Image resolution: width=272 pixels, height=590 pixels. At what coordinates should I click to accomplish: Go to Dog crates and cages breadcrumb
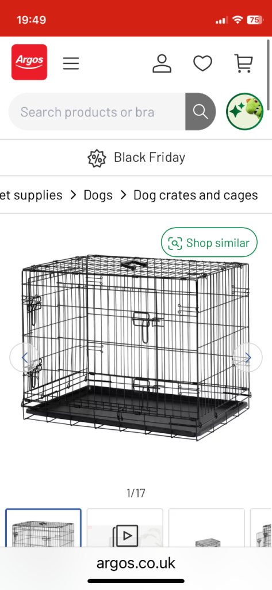(x=196, y=195)
